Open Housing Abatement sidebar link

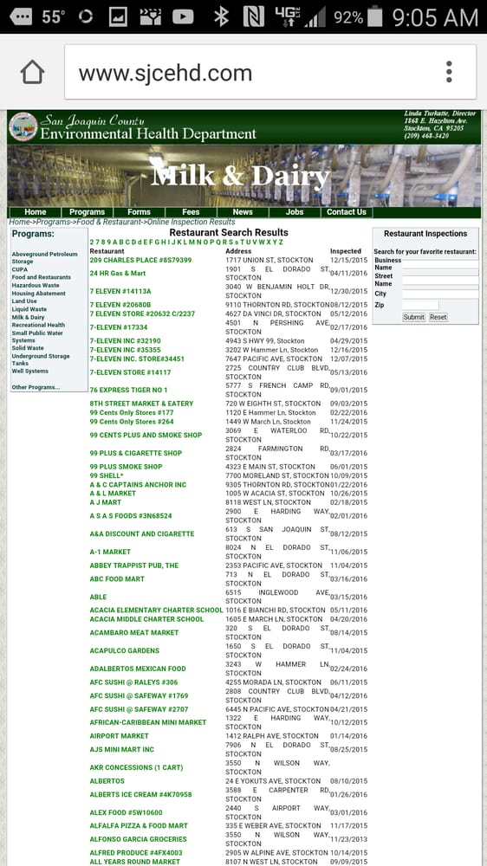(x=39, y=294)
